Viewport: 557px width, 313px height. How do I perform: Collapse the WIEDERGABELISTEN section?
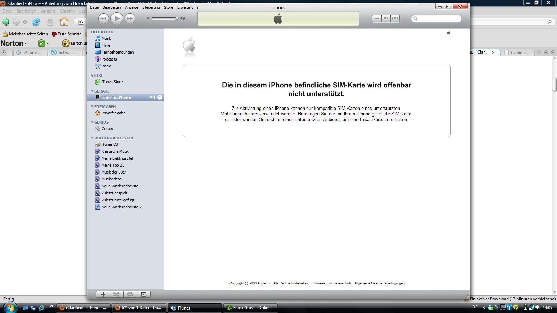tap(92, 138)
